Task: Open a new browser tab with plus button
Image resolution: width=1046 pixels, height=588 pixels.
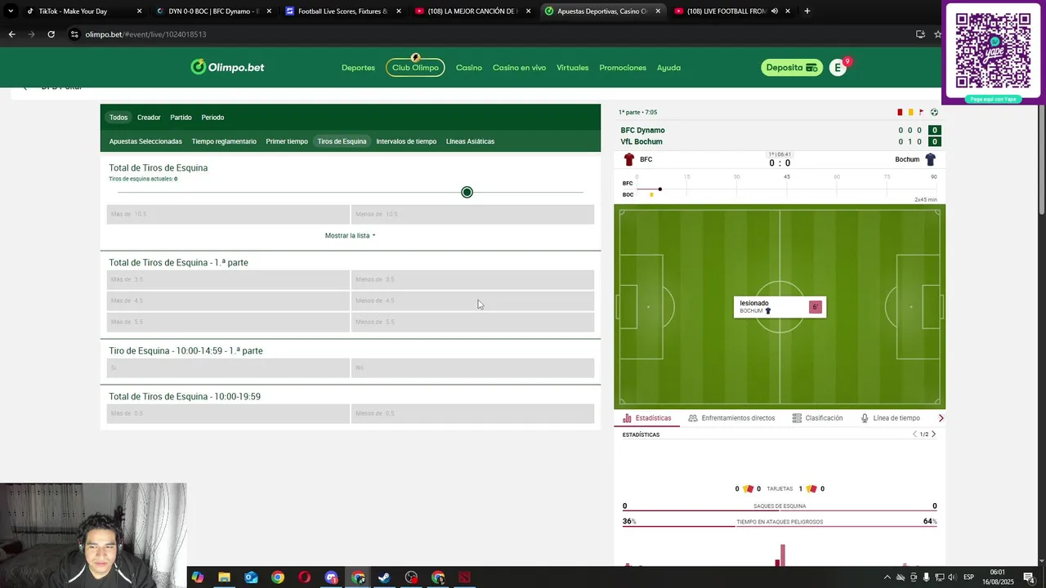Action: coord(807,11)
